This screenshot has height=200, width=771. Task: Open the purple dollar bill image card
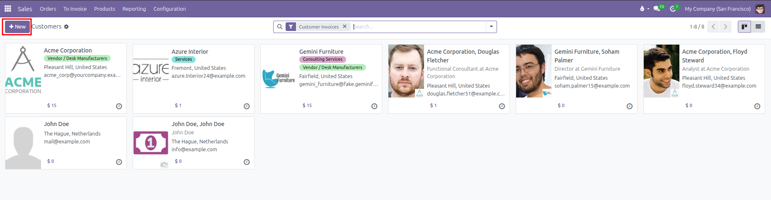[x=151, y=143]
